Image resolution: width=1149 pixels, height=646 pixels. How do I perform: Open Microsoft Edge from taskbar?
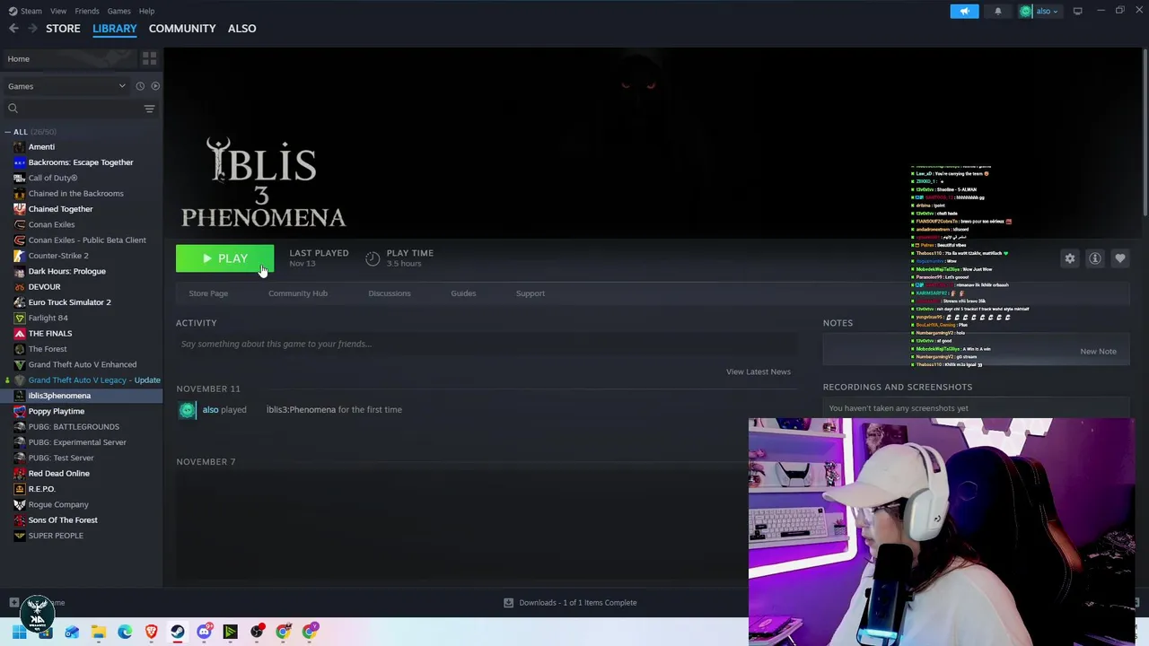(125, 632)
